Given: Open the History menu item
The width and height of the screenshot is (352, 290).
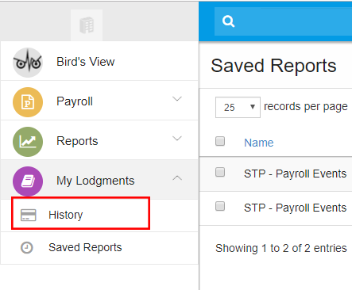Looking at the screenshot, I should tap(81, 213).
